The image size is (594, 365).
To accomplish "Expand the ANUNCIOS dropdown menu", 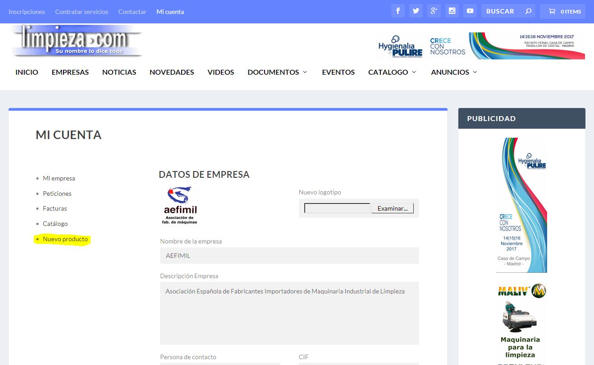I will pyautogui.click(x=454, y=72).
